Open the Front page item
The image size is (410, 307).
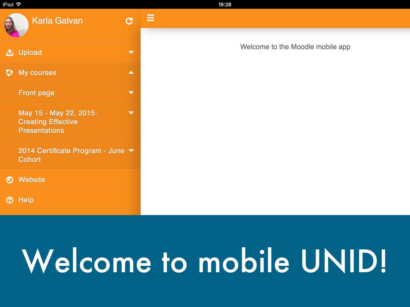click(x=36, y=93)
